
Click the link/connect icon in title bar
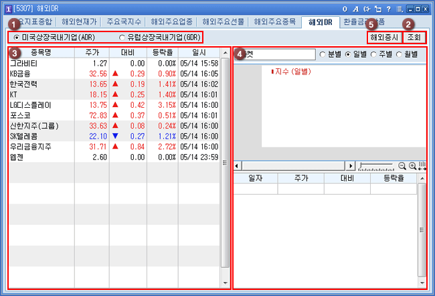coord(366,9)
